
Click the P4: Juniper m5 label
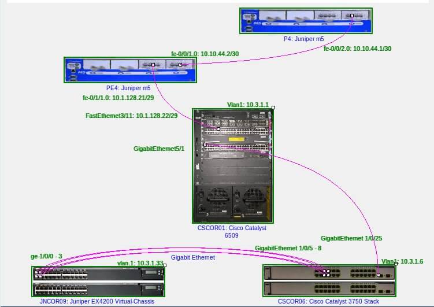click(x=303, y=39)
